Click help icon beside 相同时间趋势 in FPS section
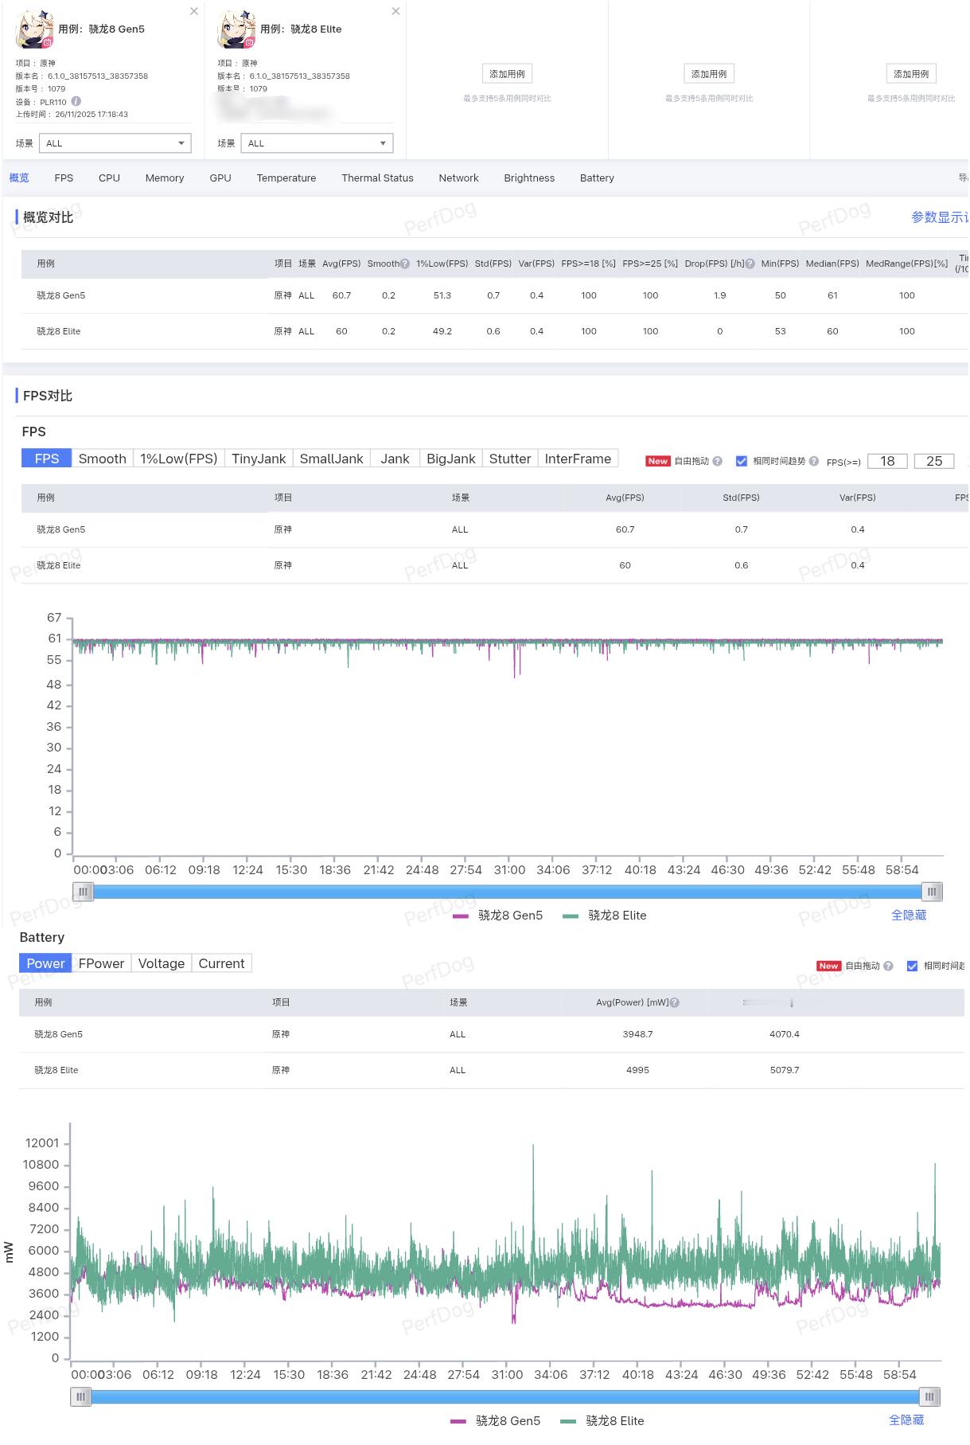 click(814, 461)
